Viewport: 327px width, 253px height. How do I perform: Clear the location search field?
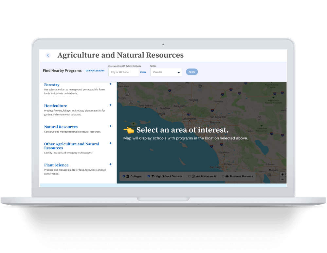point(143,72)
